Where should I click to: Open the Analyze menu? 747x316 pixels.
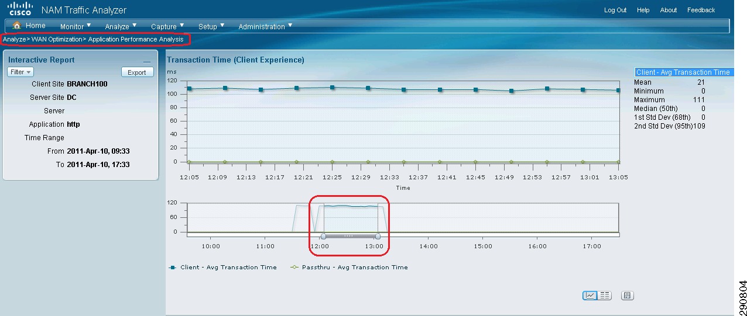click(x=121, y=26)
